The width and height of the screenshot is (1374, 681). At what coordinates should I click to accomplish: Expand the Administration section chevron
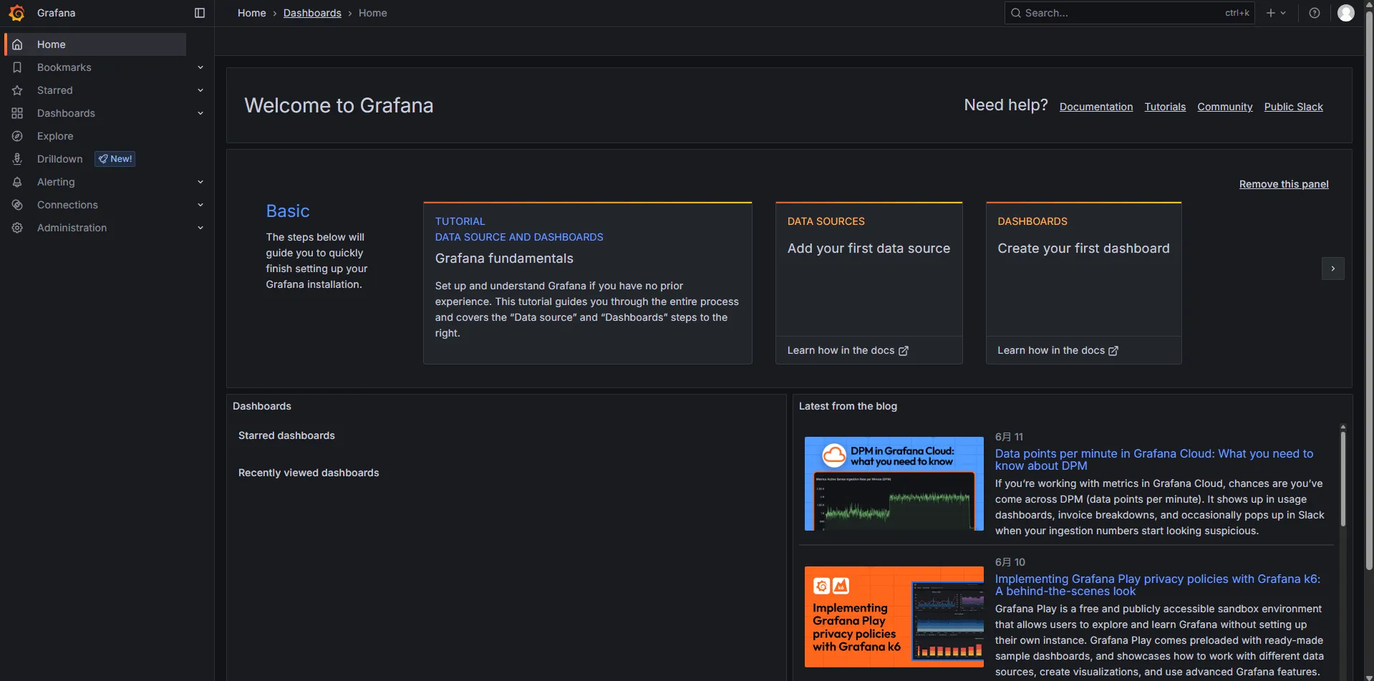click(x=200, y=228)
